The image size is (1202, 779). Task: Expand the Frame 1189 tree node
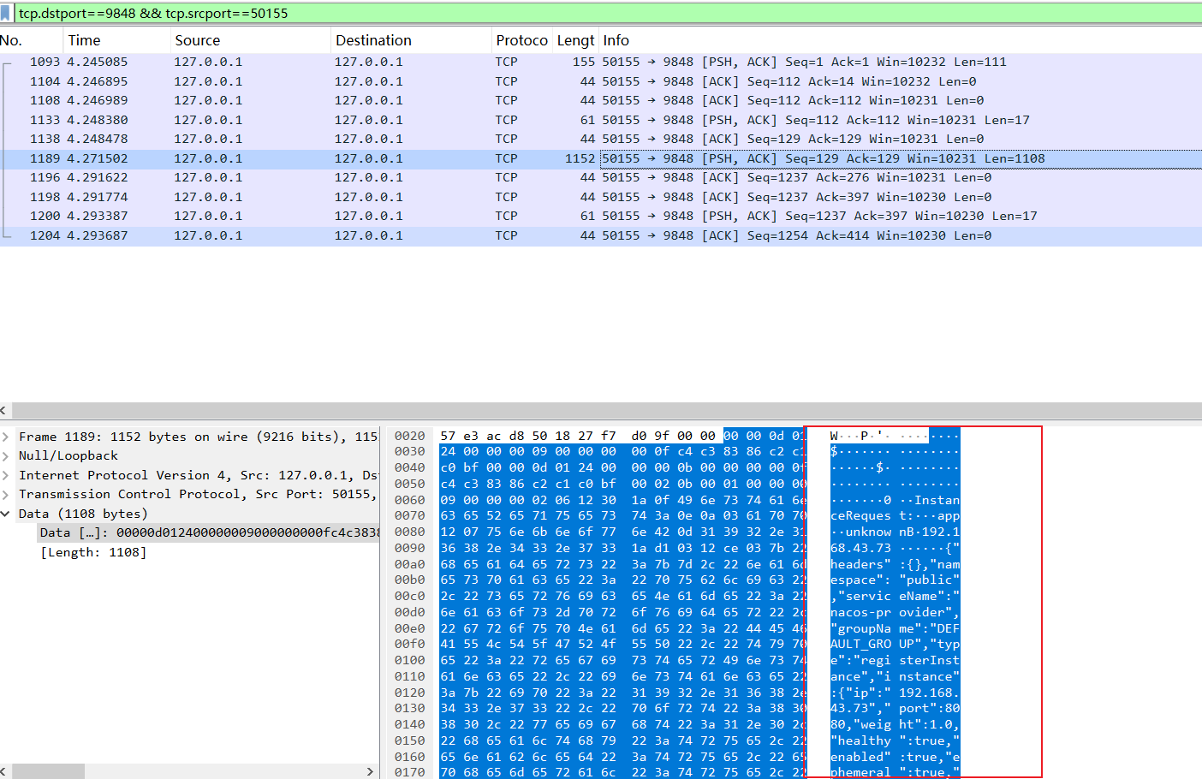(x=7, y=437)
